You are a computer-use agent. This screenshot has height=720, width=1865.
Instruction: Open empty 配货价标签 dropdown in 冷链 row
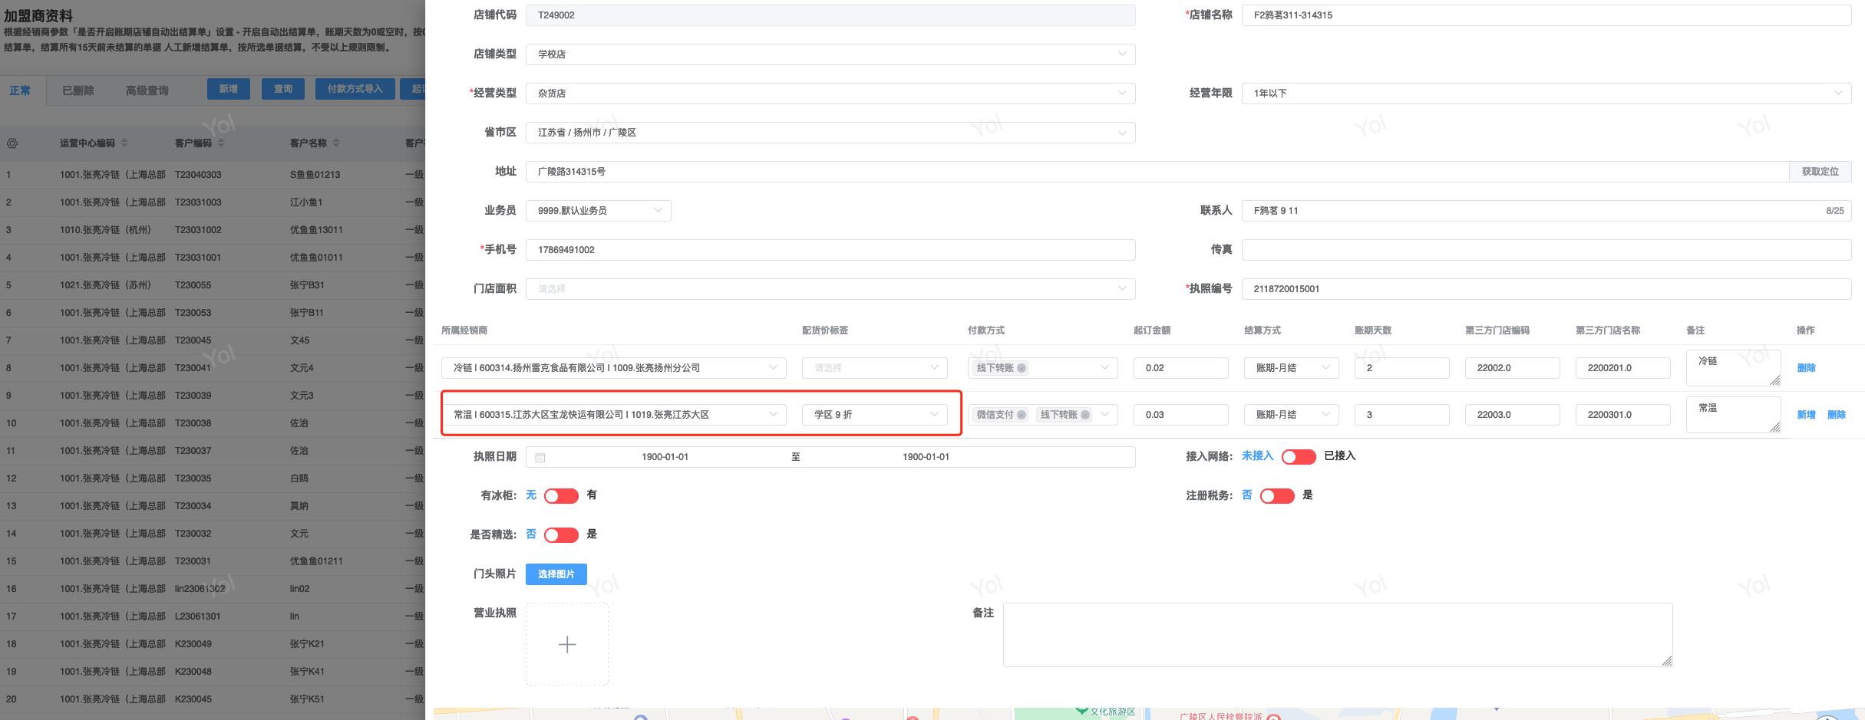click(x=875, y=368)
